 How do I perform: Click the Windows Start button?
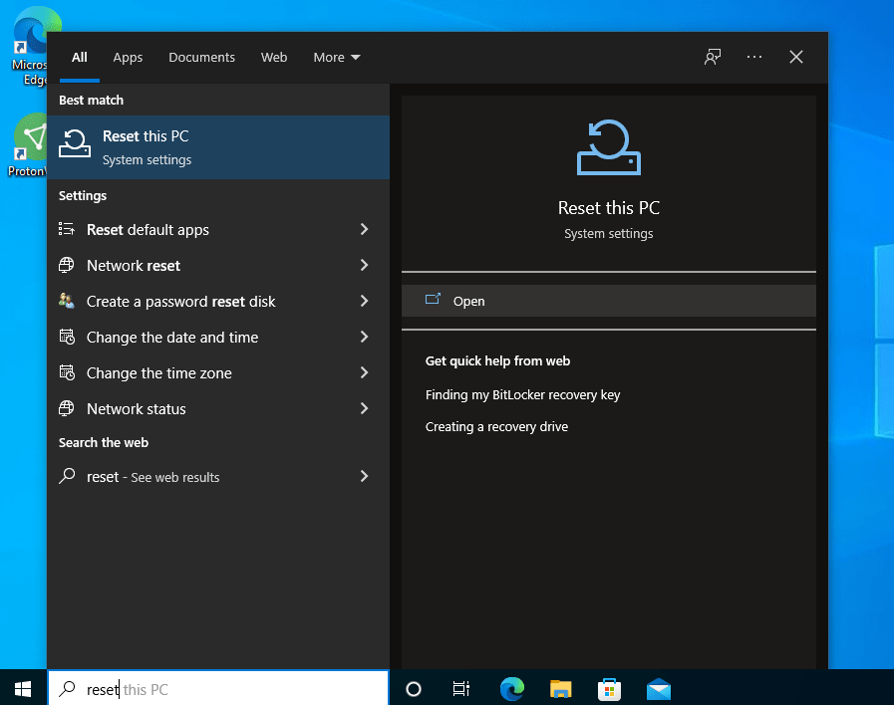point(23,688)
